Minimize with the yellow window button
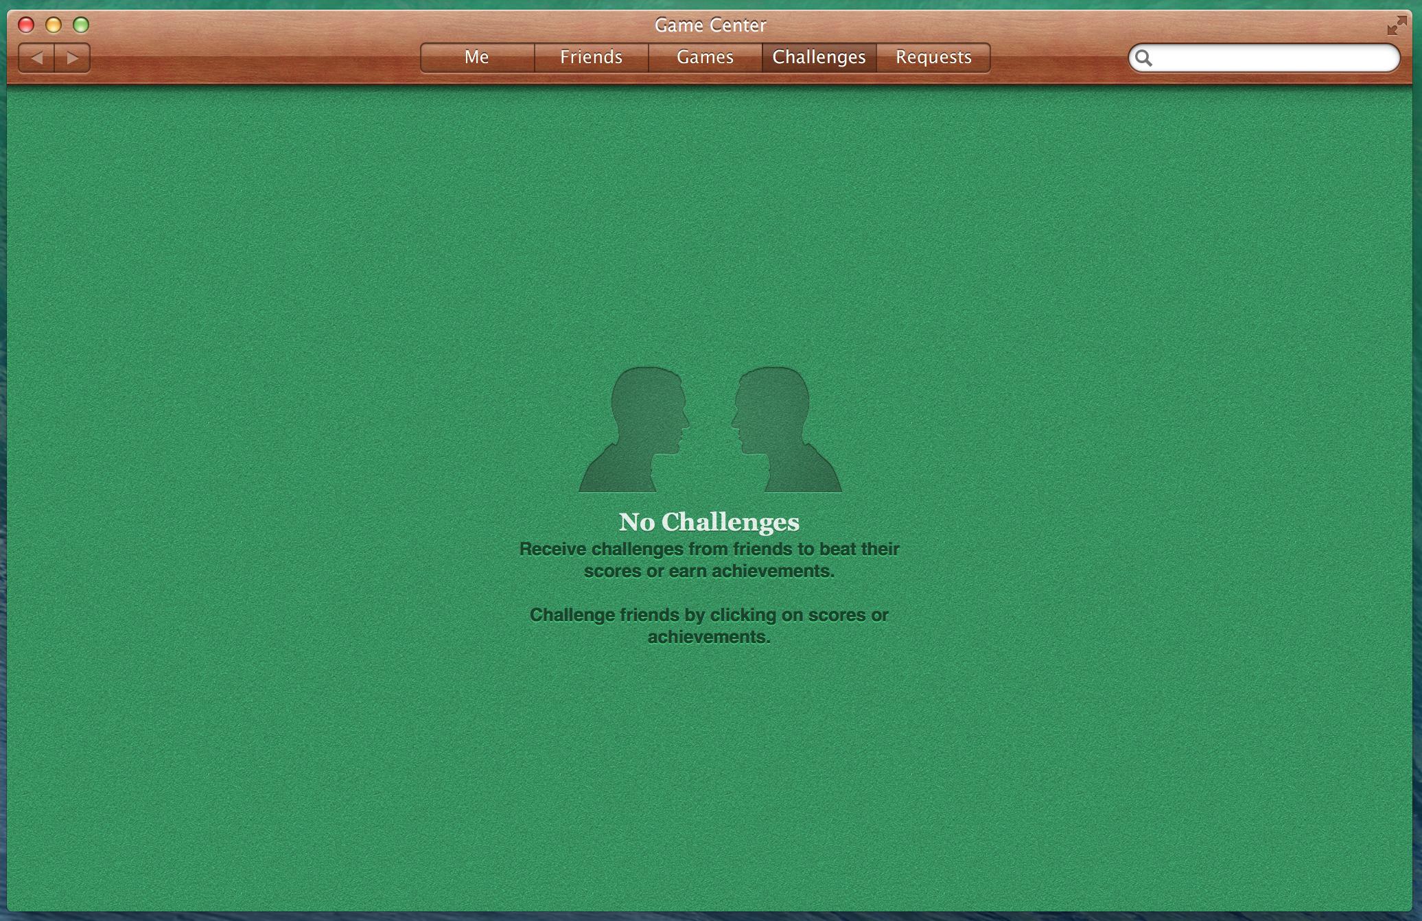The height and width of the screenshot is (921, 1422). 54,25
